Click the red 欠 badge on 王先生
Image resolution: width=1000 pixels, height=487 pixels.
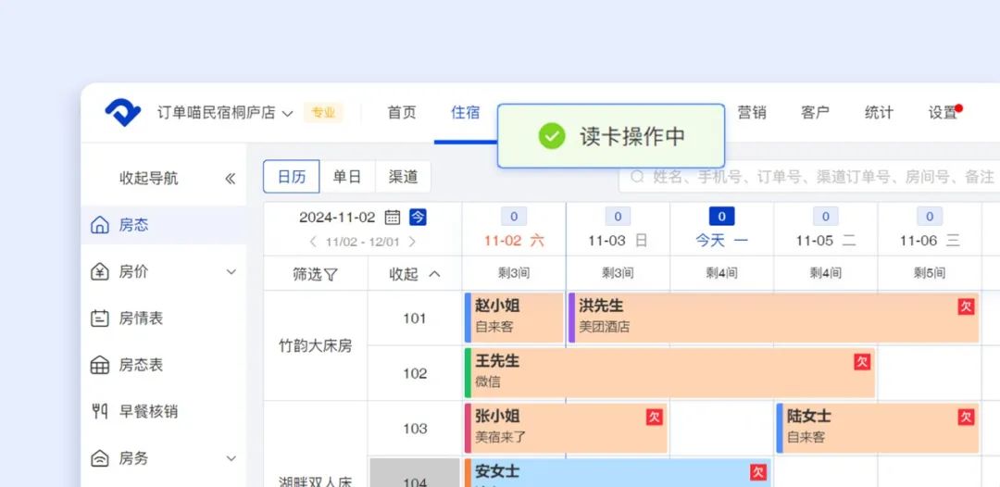tap(862, 362)
